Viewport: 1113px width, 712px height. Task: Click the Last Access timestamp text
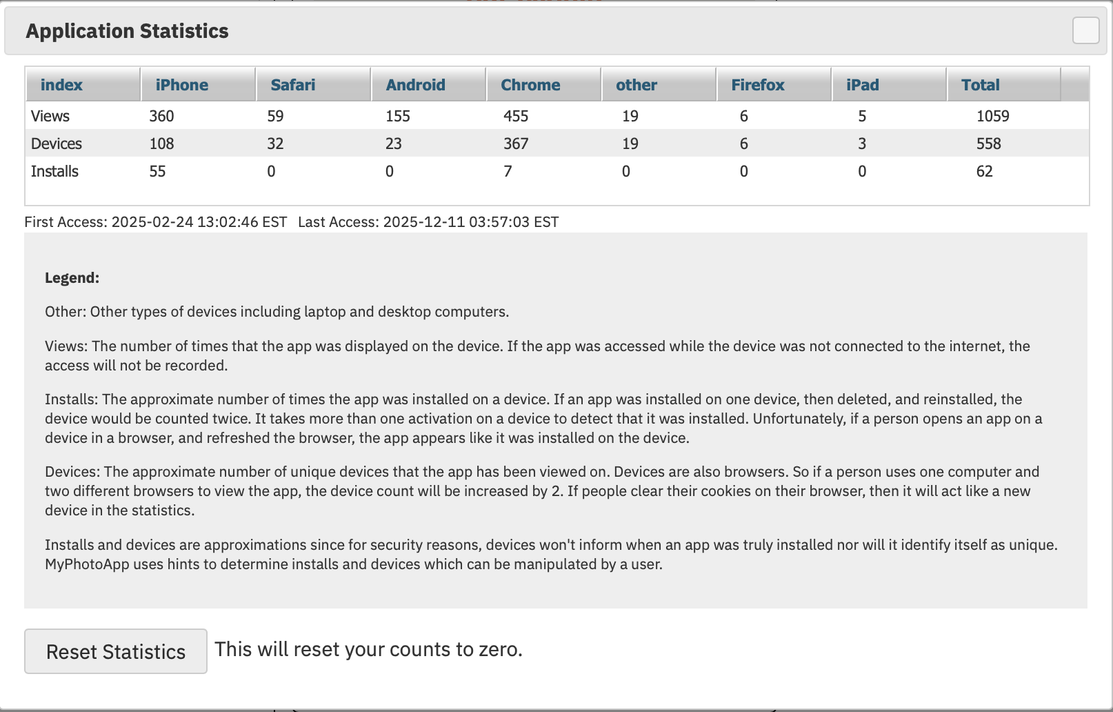[428, 222]
